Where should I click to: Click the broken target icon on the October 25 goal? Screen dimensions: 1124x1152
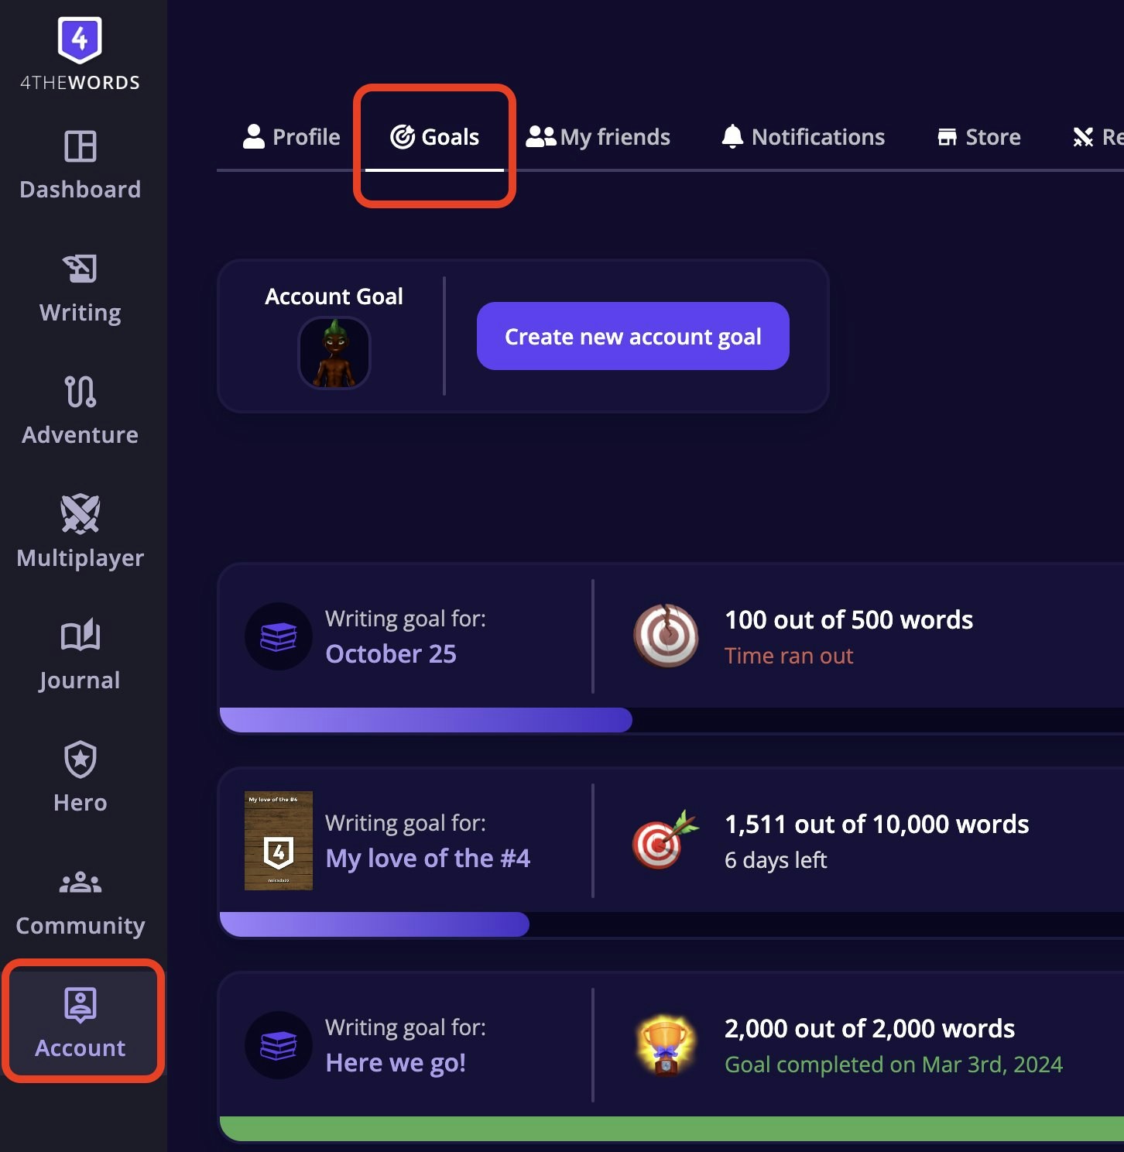pyautogui.click(x=666, y=636)
